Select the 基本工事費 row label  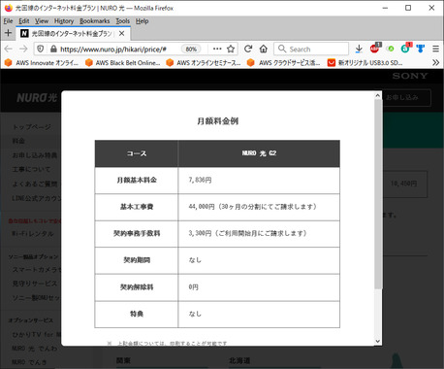(x=137, y=207)
